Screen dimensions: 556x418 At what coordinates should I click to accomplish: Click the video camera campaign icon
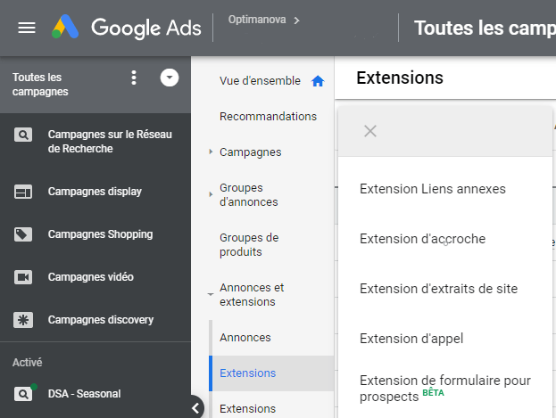coord(23,277)
